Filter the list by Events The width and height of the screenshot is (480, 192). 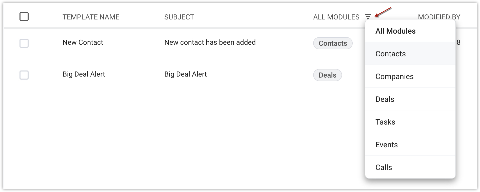[387, 145]
